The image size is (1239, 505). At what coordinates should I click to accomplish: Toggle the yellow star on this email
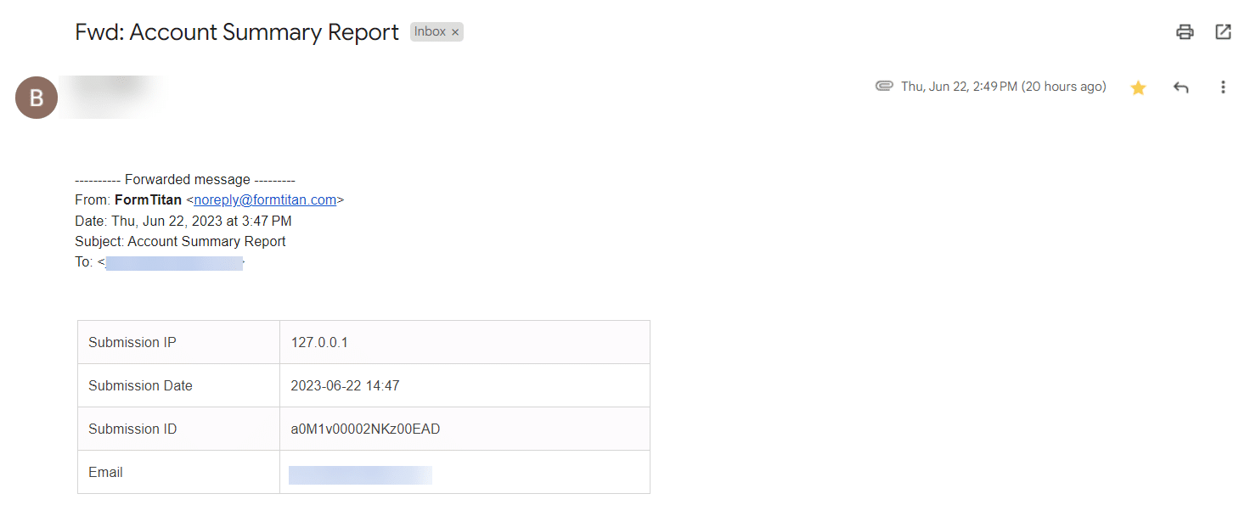pyautogui.click(x=1138, y=87)
